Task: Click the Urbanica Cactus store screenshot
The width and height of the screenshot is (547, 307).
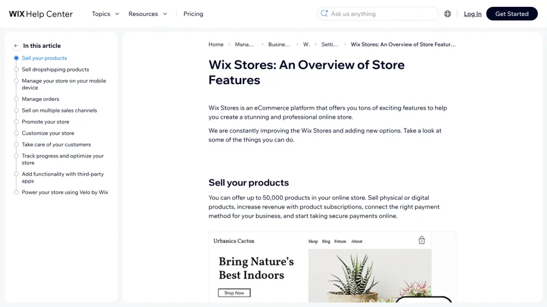Action: point(332,267)
